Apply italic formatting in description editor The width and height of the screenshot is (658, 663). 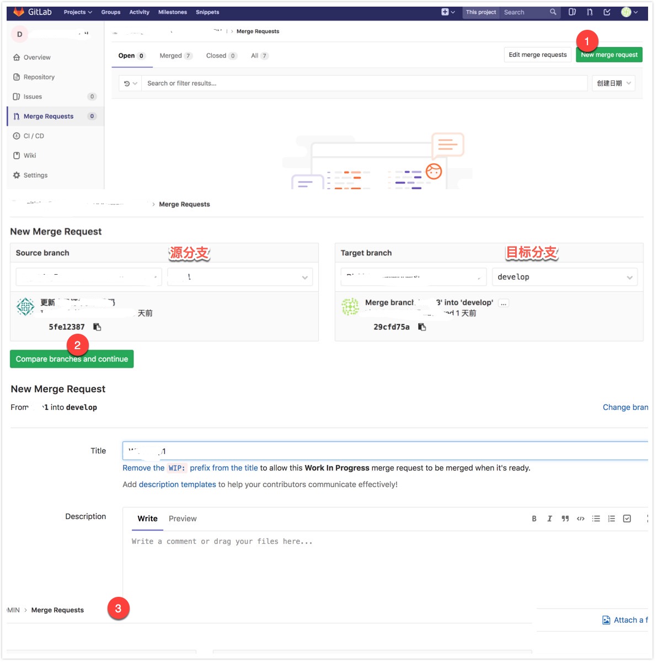click(549, 518)
